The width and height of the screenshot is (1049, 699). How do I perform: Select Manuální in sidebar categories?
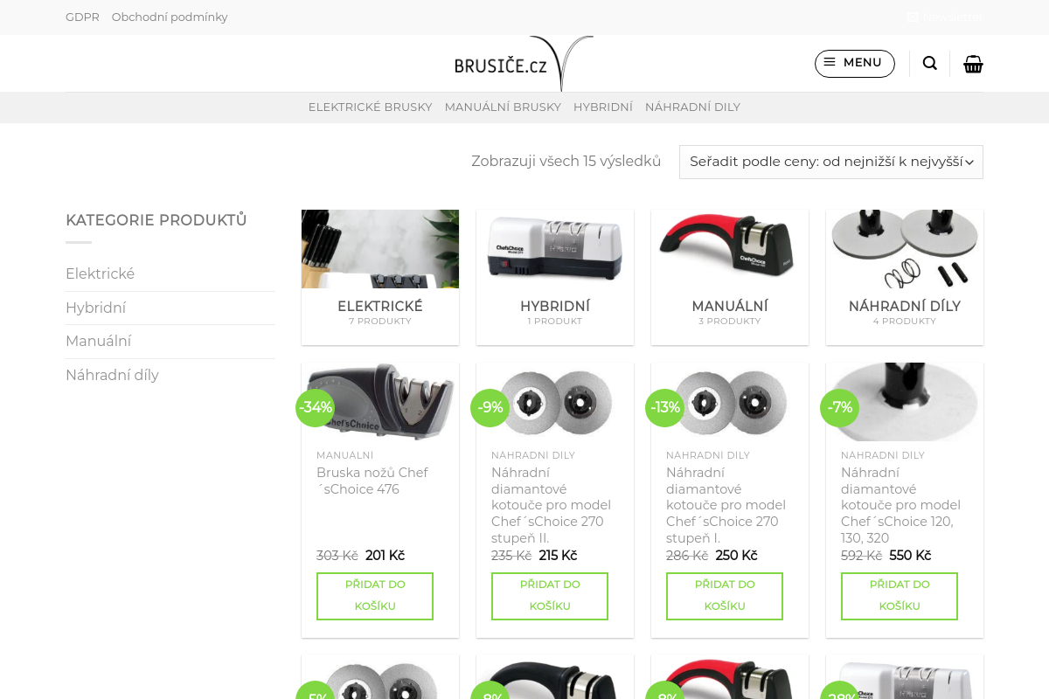point(98,342)
